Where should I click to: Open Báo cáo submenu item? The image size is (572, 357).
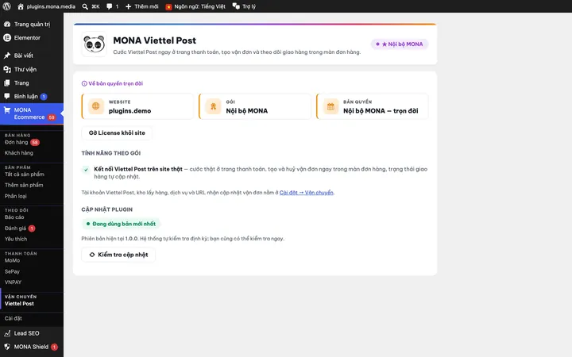(x=14, y=217)
